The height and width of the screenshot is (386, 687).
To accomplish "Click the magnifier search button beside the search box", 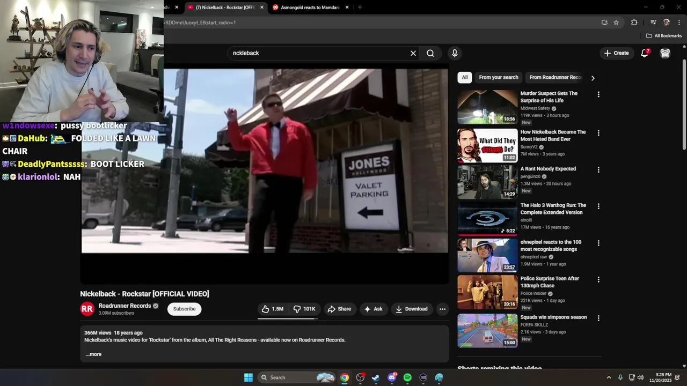I will [x=430, y=53].
